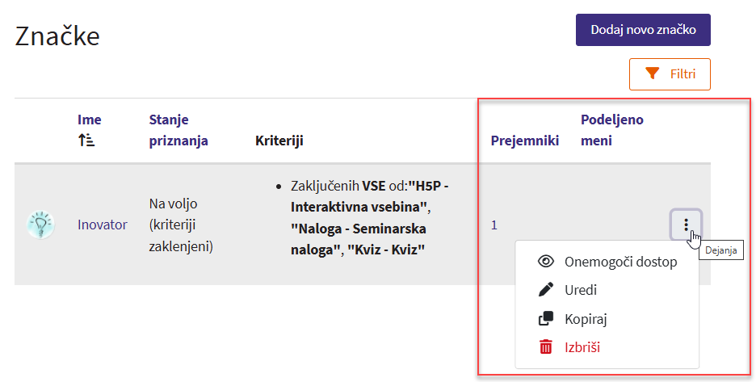Open the Filtri filter panel
The width and height of the screenshot is (756, 382).
click(670, 74)
